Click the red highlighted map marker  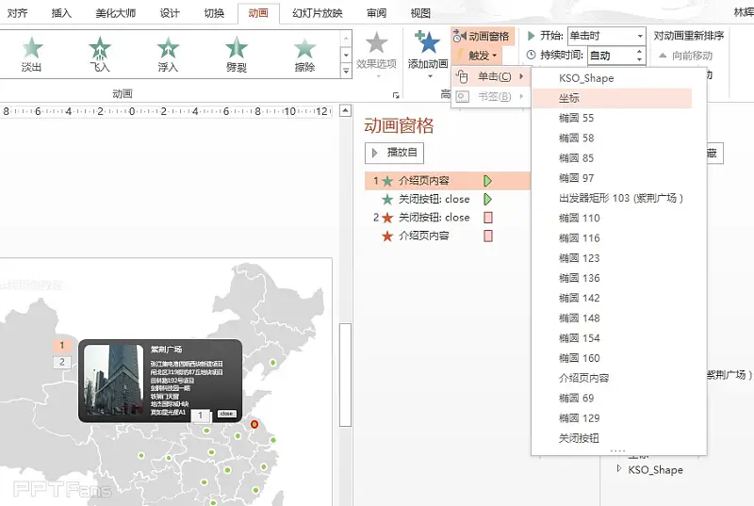coord(254,424)
